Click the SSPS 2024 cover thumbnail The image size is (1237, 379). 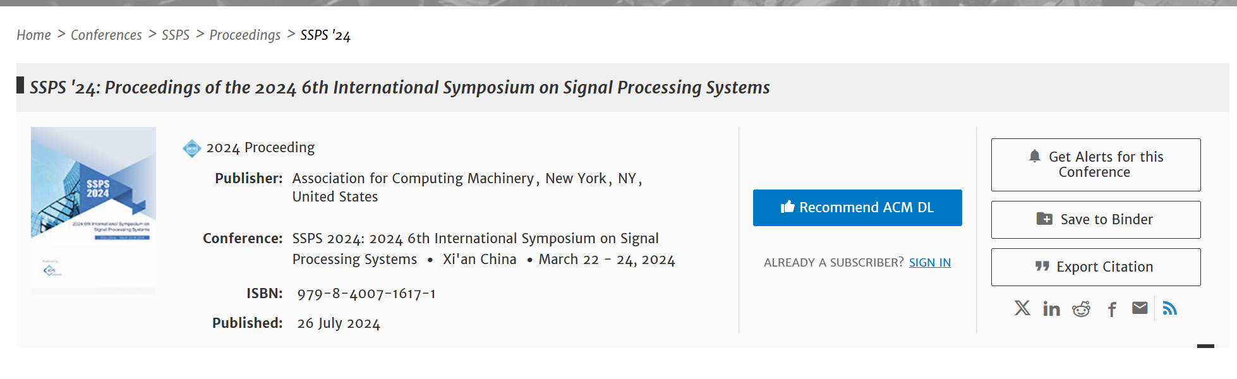pos(94,207)
